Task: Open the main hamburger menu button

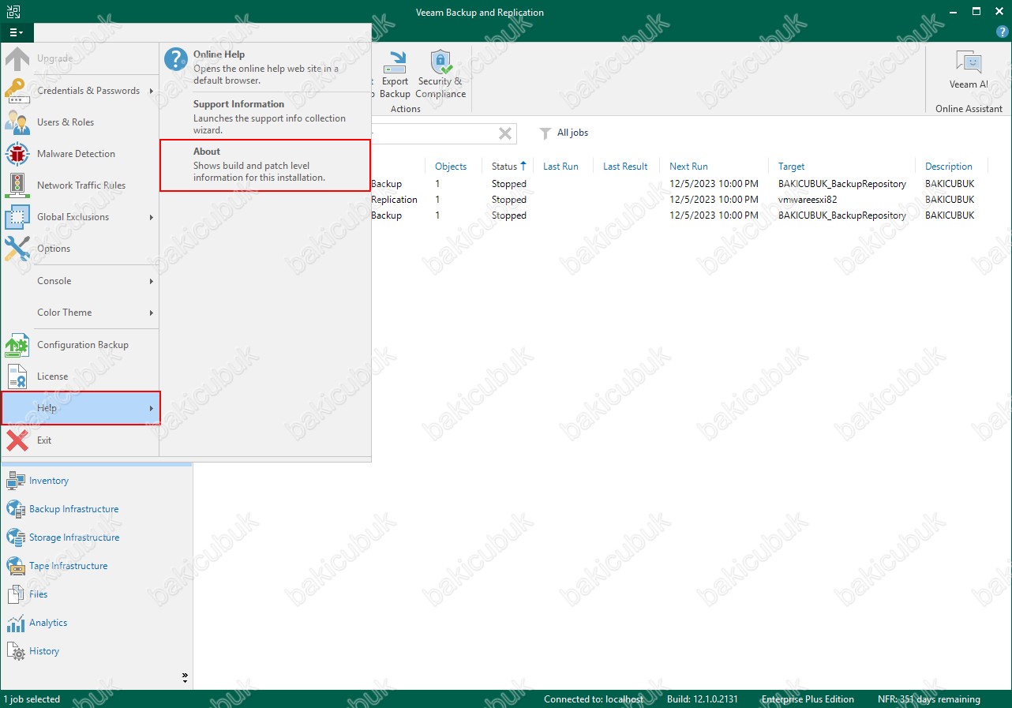Action: pos(17,32)
